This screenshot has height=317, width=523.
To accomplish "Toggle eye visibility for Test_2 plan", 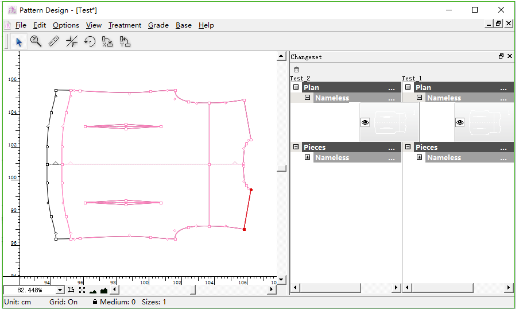I will point(365,122).
